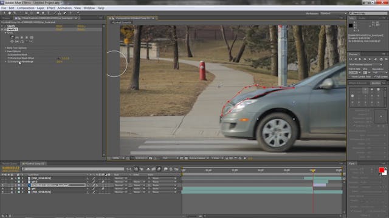Select the Rotation tool
Viewport: 389px width, 218px height.
pos(21,13)
